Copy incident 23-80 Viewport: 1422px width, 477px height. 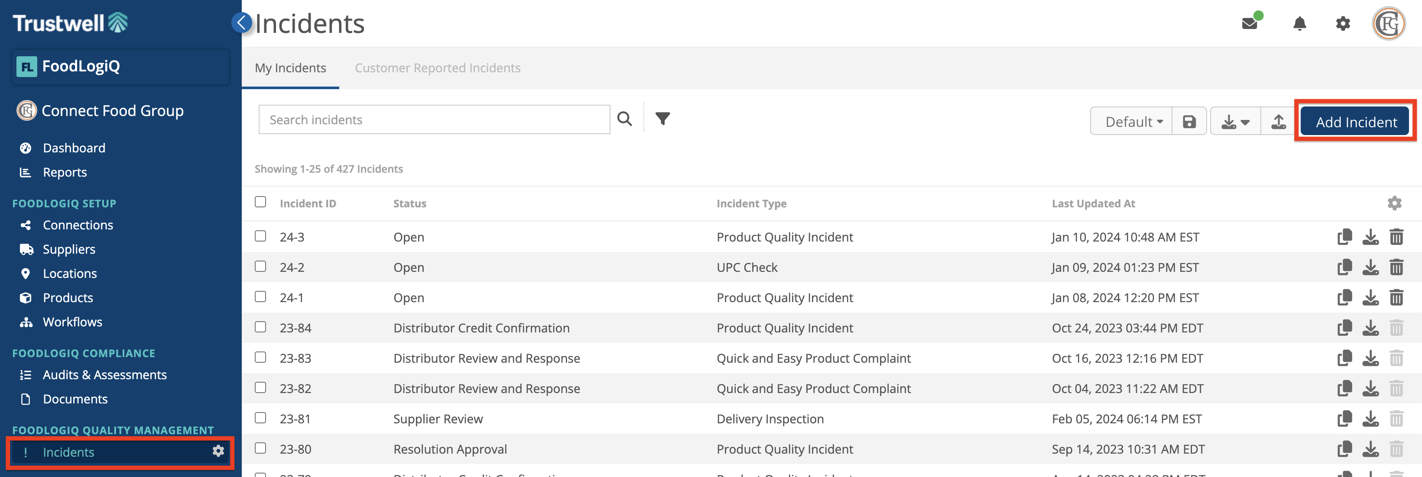[x=1345, y=449]
